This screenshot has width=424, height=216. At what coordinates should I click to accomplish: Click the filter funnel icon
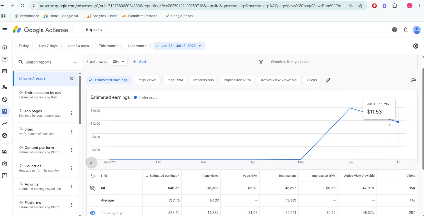point(261,62)
